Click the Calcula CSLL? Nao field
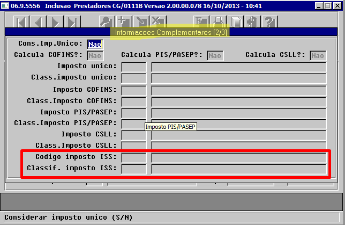345x225 pixels. point(318,56)
